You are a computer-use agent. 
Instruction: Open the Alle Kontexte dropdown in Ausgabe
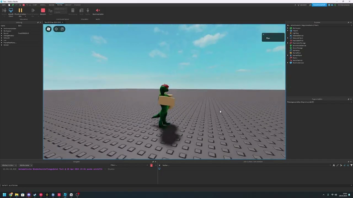(26, 165)
